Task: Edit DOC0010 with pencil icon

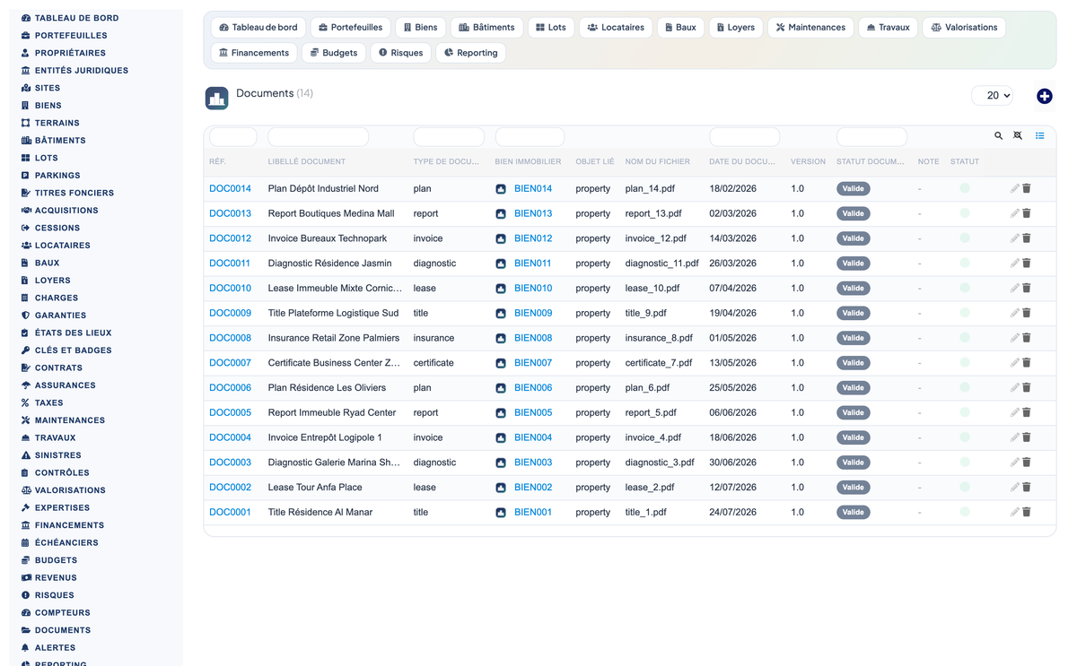Action: click(1014, 289)
